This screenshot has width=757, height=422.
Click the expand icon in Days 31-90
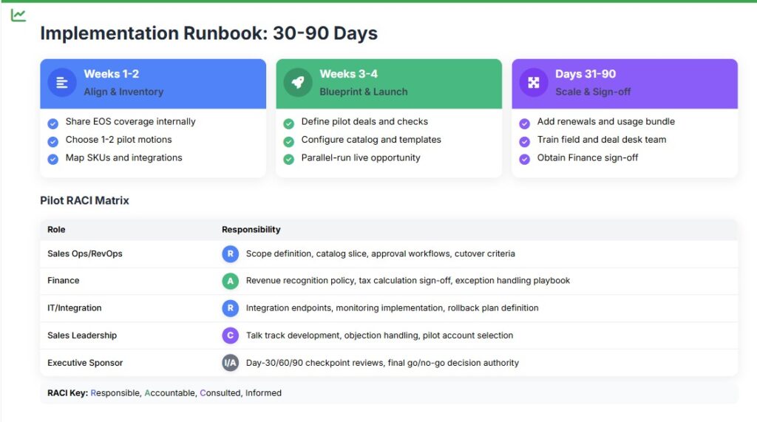tap(533, 83)
